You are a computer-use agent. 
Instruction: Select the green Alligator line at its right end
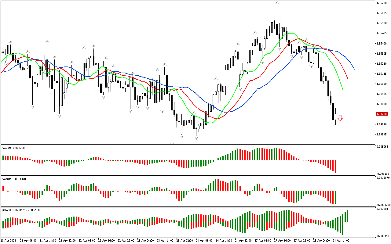(342, 89)
